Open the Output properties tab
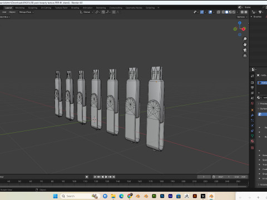The width and height of the screenshot is (267, 200). coord(252,88)
